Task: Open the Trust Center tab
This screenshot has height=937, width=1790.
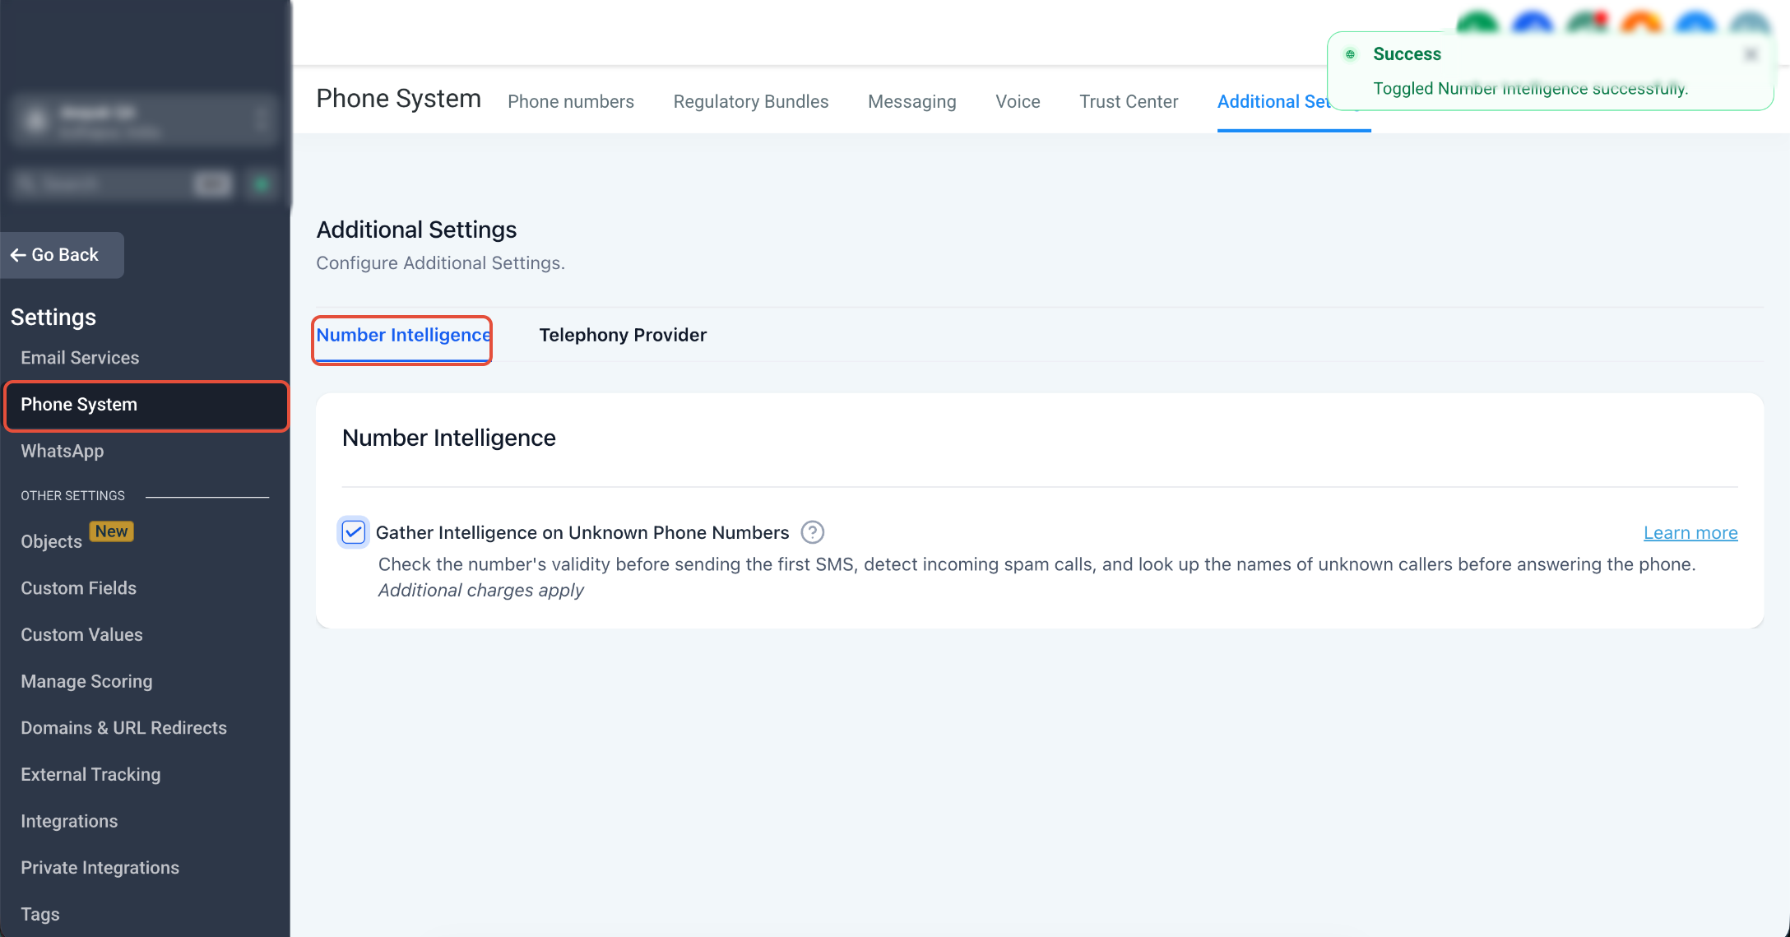Action: pos(1129,101)
